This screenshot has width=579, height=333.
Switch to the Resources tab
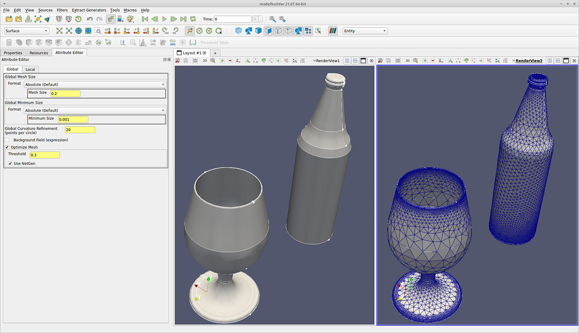(x=39, y=52)
